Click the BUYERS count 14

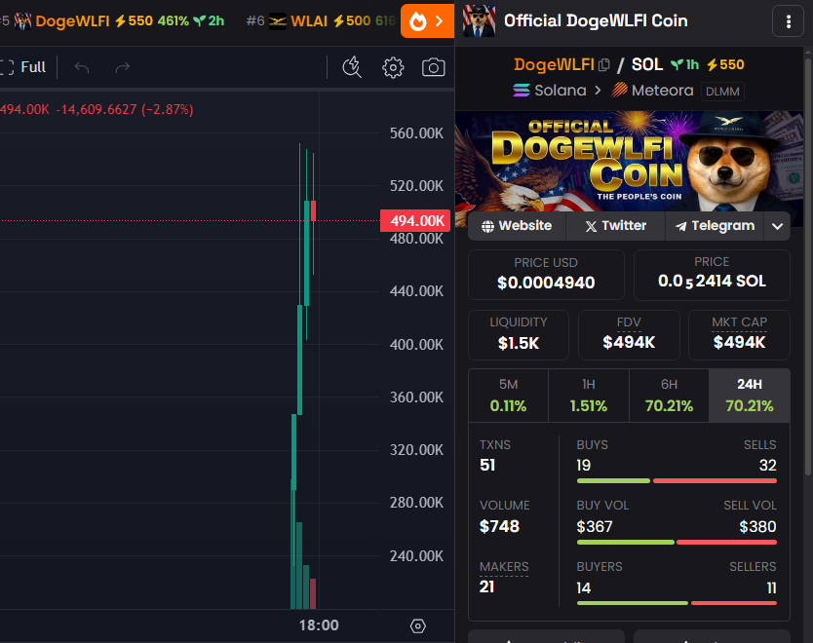pos(584,588)
